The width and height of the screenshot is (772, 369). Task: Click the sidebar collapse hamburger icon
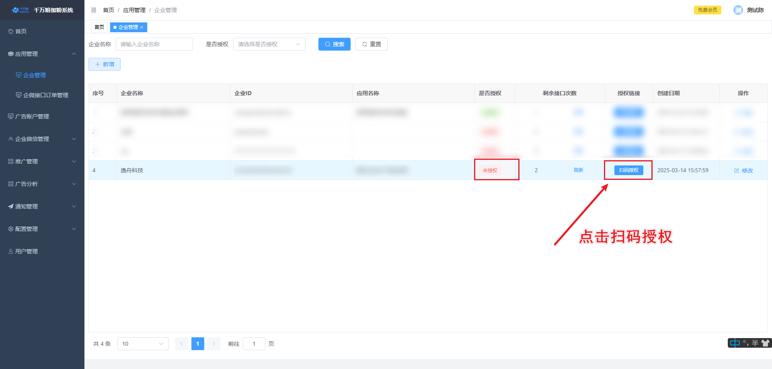[94, 10]
